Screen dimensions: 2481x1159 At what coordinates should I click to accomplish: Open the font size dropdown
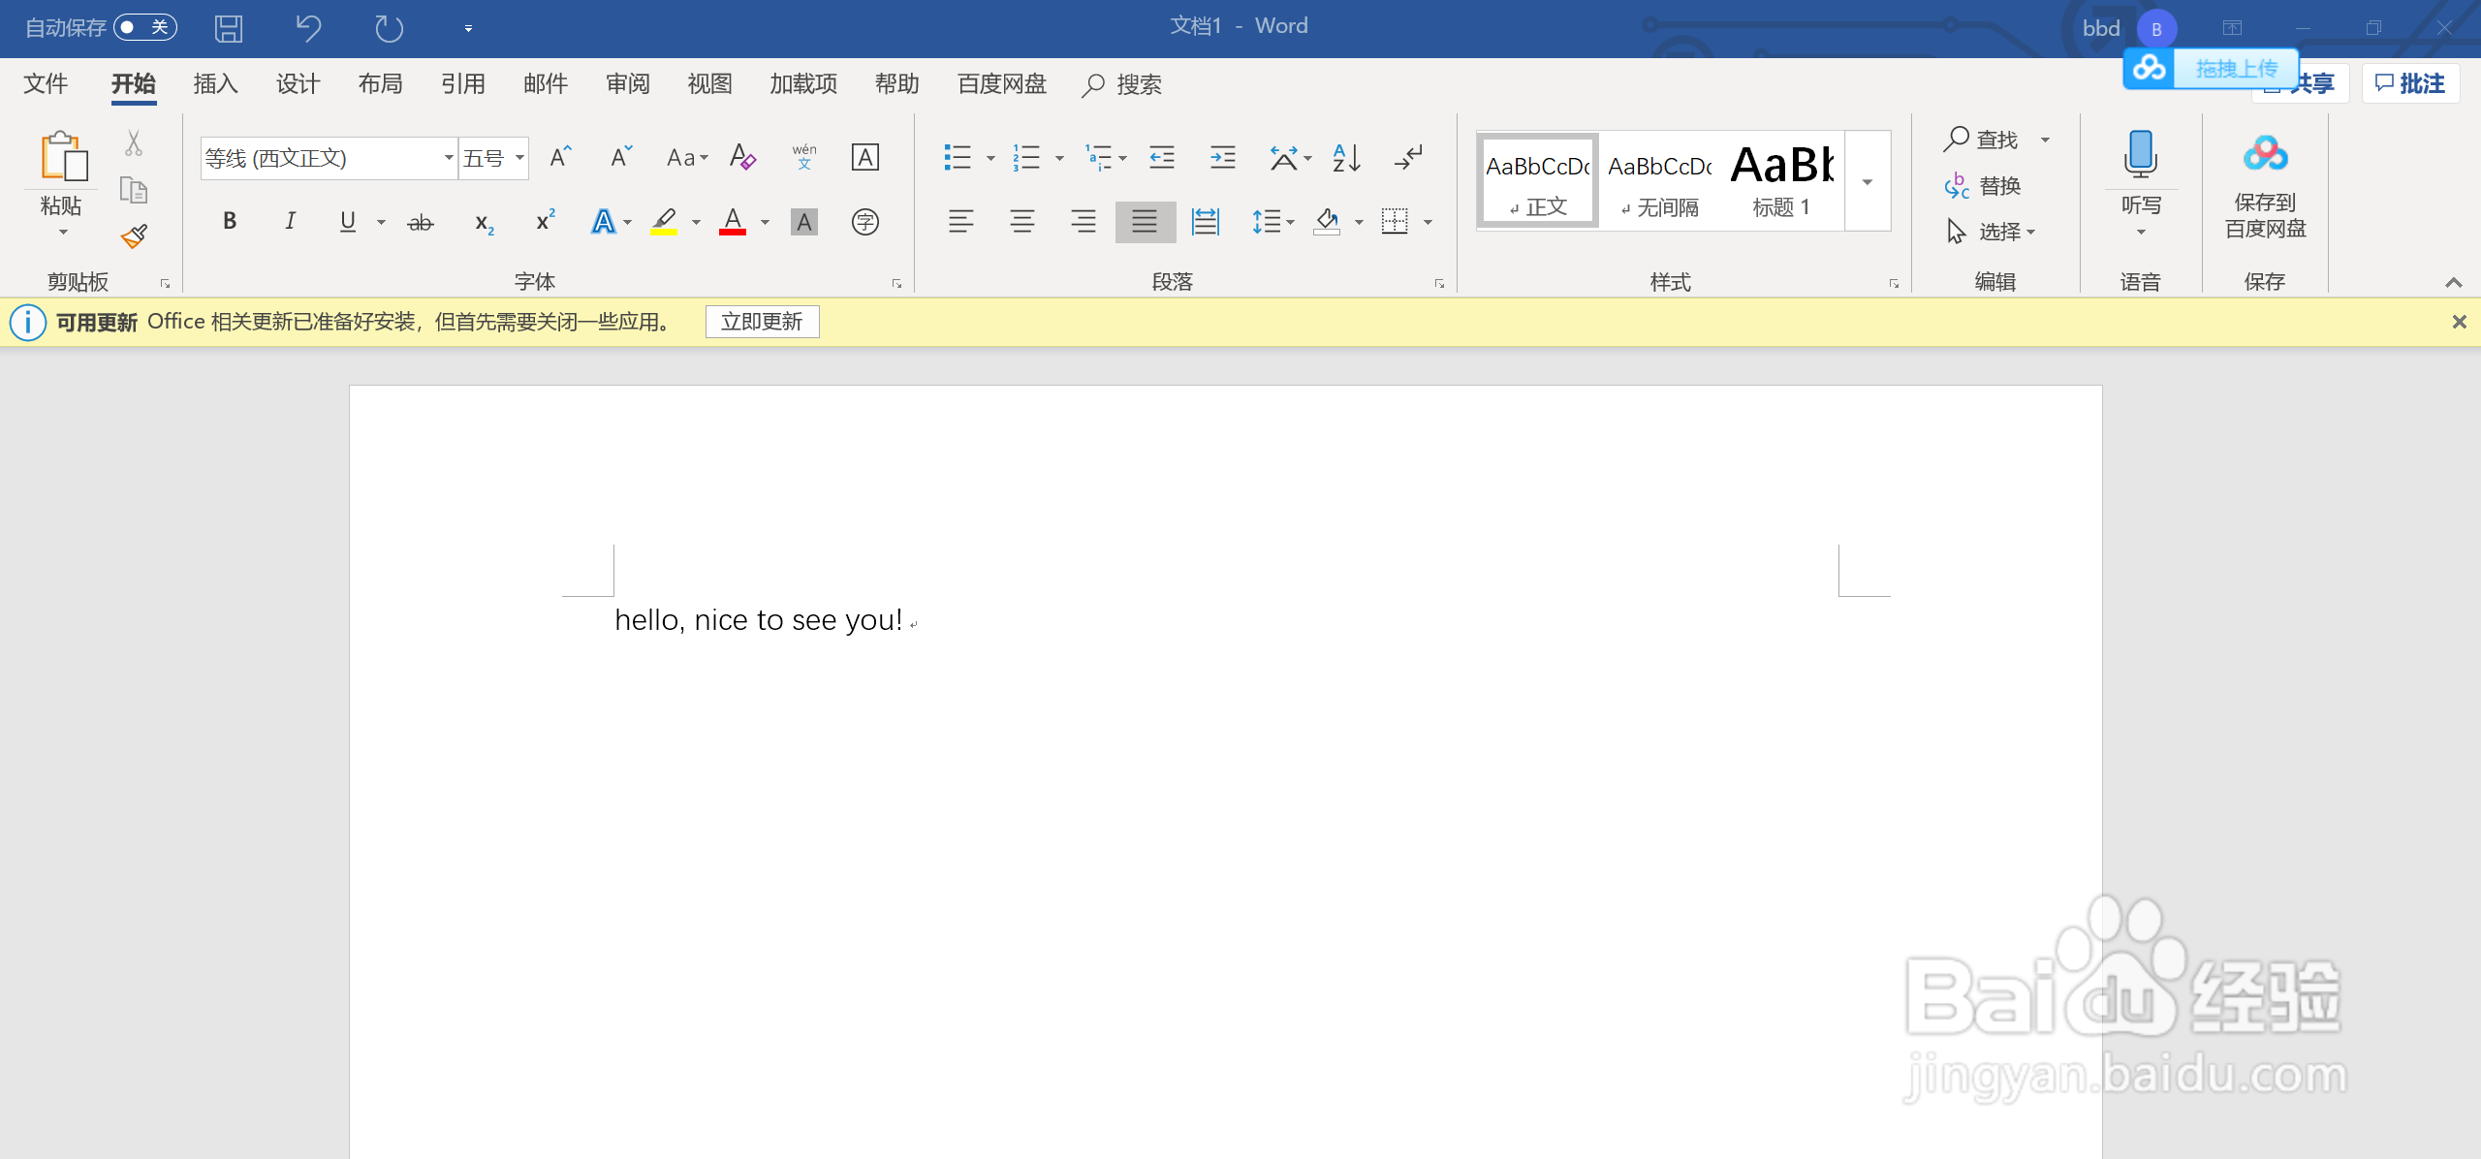[519, 158]
